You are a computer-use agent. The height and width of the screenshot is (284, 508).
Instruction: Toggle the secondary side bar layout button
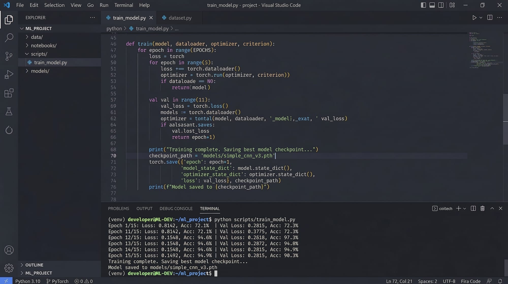441,5
